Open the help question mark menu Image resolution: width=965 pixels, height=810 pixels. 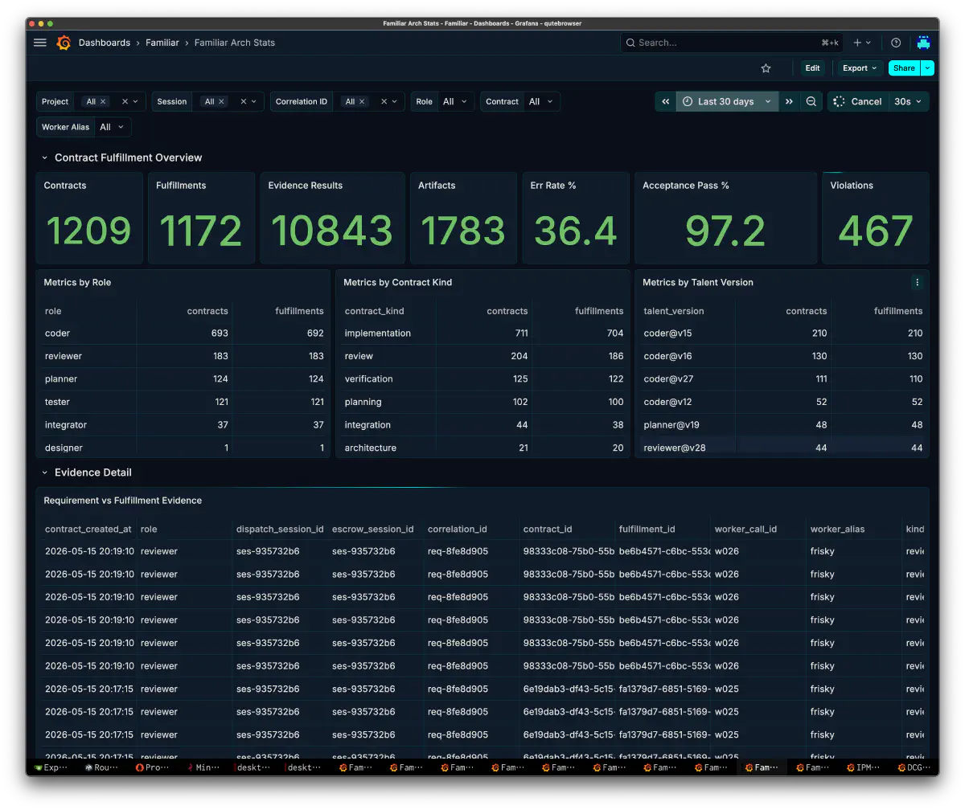[896, 43]
